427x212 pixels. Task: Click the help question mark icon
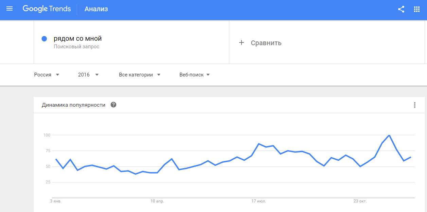tap(113, 105)
